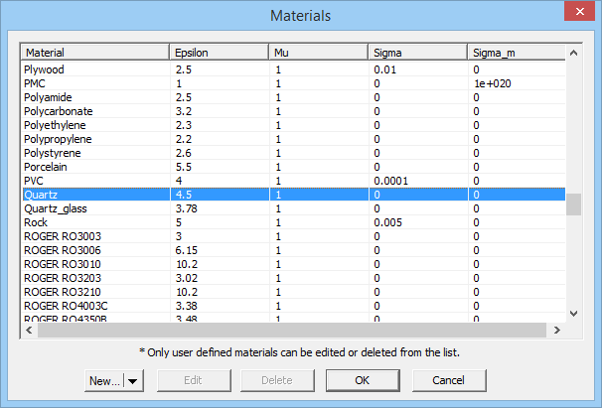Click the Mu column header
602x408 pixels.
click(x=318, y=52)
